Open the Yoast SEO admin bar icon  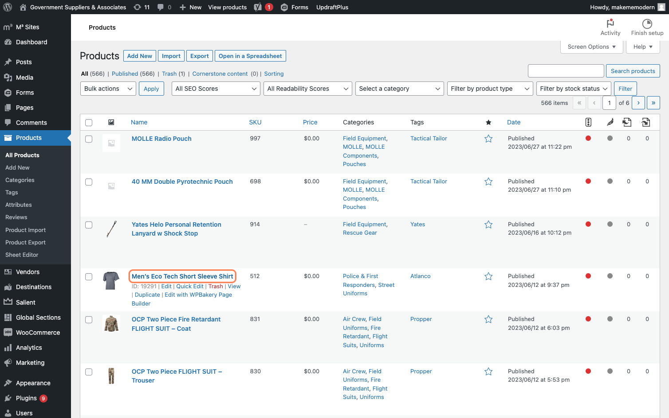pos(258,7)
